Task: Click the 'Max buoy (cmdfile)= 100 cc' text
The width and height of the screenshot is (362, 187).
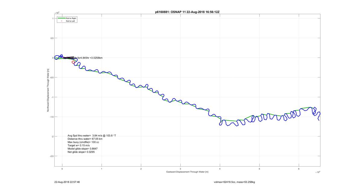Action: (x=83, y=142)
